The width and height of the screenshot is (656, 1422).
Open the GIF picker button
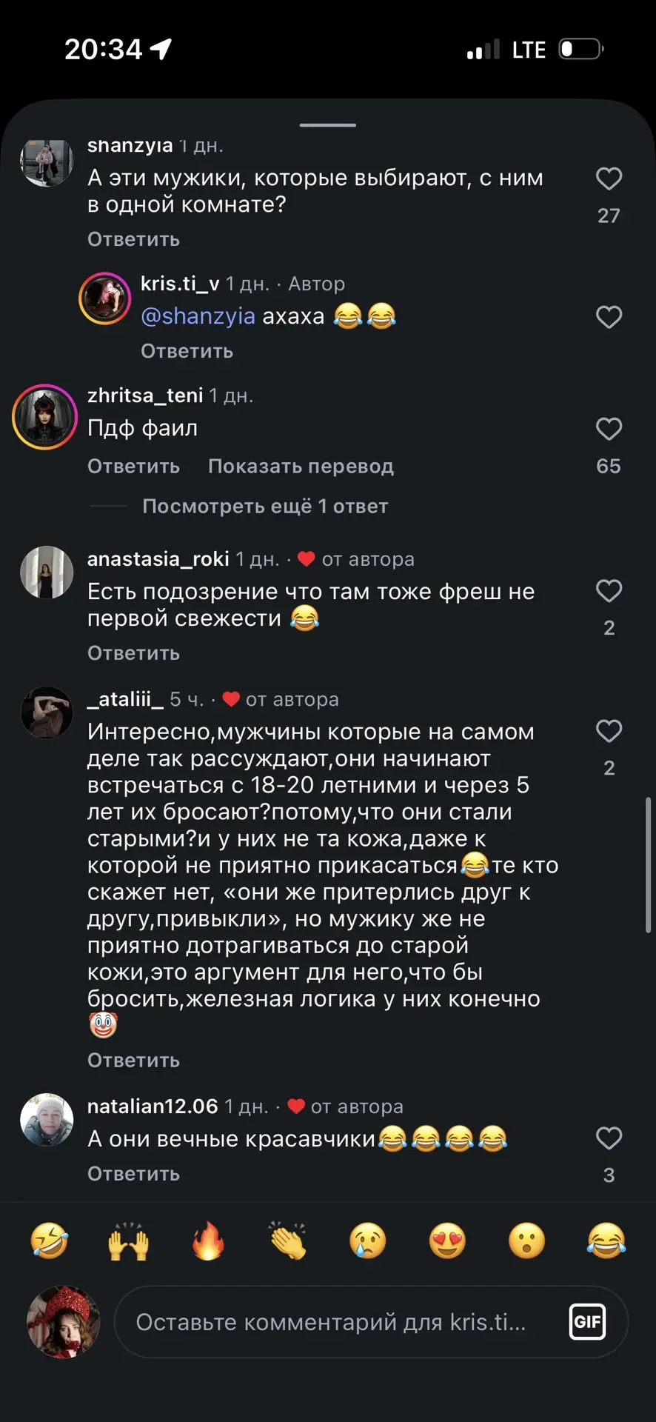(587, 1322)
